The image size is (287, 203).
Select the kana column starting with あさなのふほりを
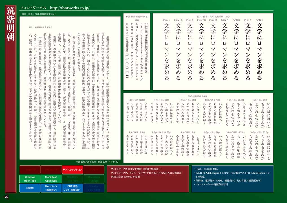coord(132,52)
